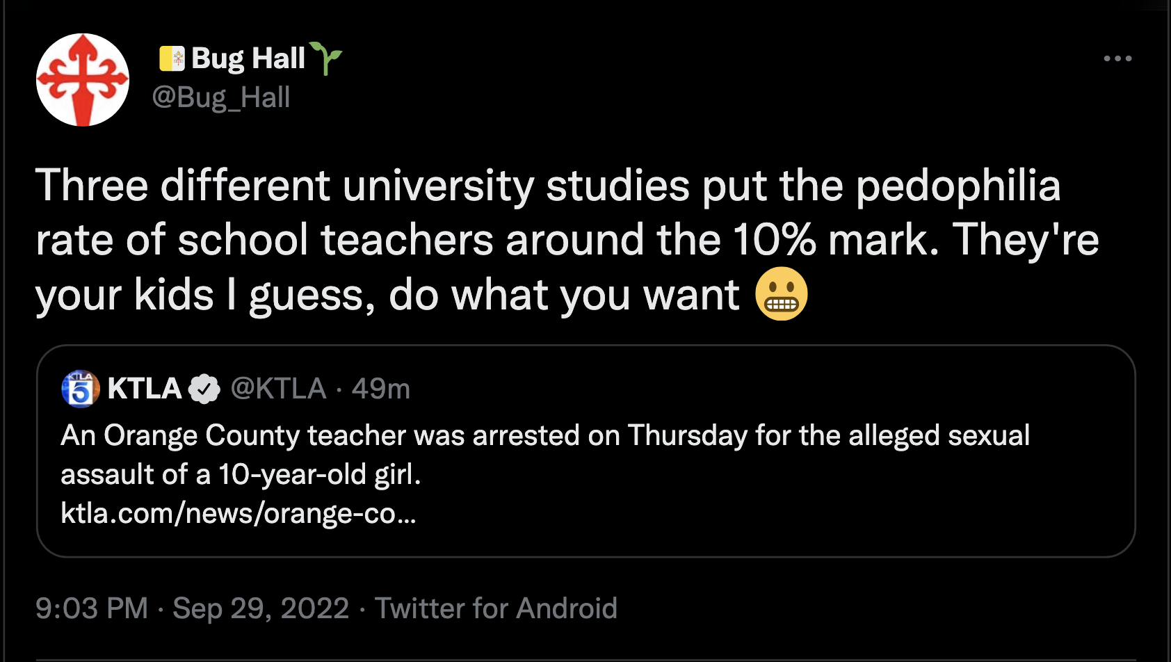
Task: Click the Vatican flag emoji beside Bug Hall
Action: click(x=172, y=58)
